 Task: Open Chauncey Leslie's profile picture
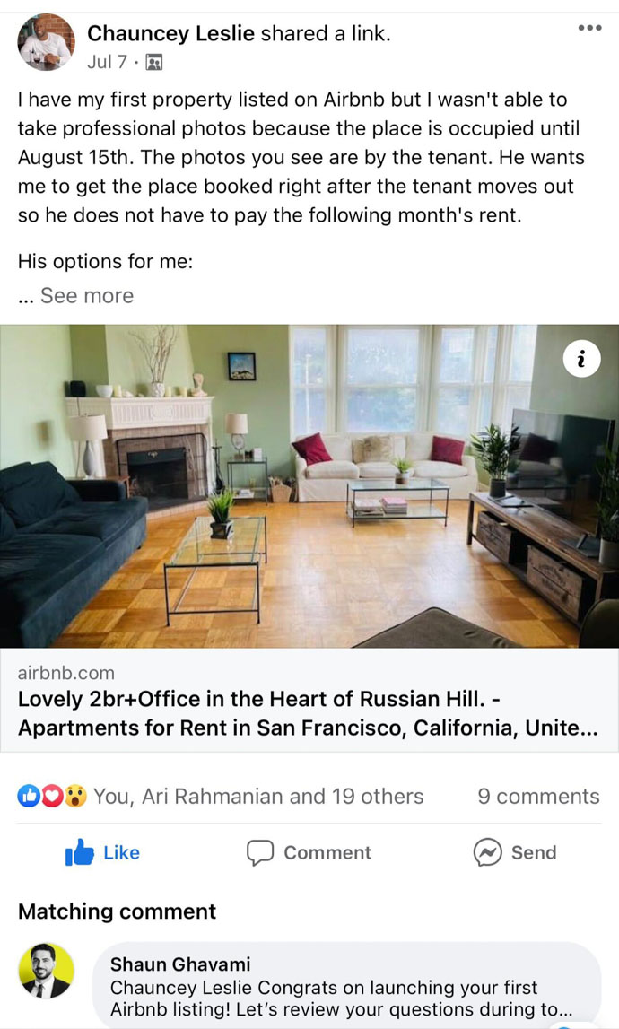pos(46,41)
